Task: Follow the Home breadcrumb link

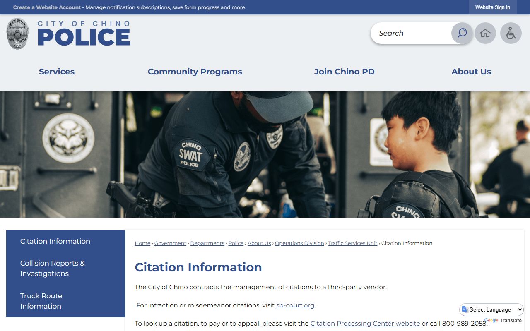Action: click(x=142, y=243)
